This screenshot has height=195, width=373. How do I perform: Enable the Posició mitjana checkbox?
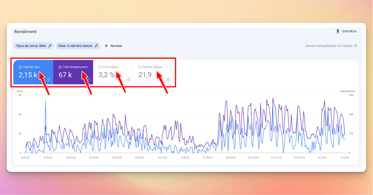coord(140,67)
